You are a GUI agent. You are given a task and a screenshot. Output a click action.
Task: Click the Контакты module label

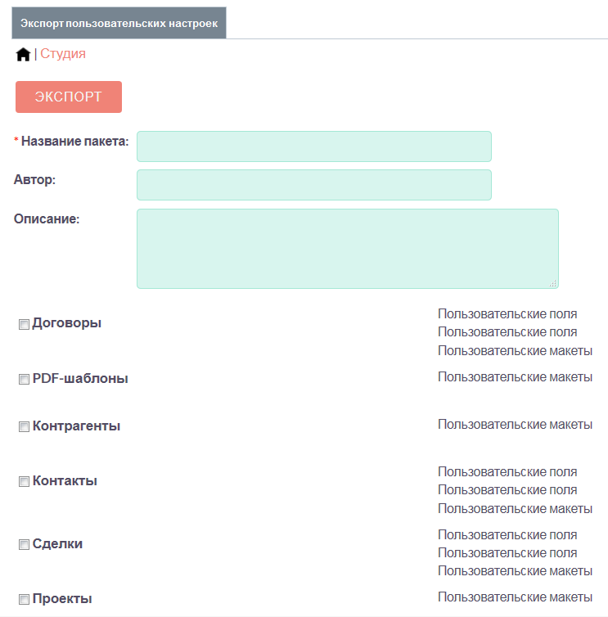pyautogui.click(x=65, y=481)
